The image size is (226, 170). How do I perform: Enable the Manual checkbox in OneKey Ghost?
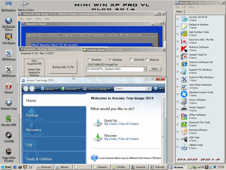pyautogui.click(x=147, y=60)
